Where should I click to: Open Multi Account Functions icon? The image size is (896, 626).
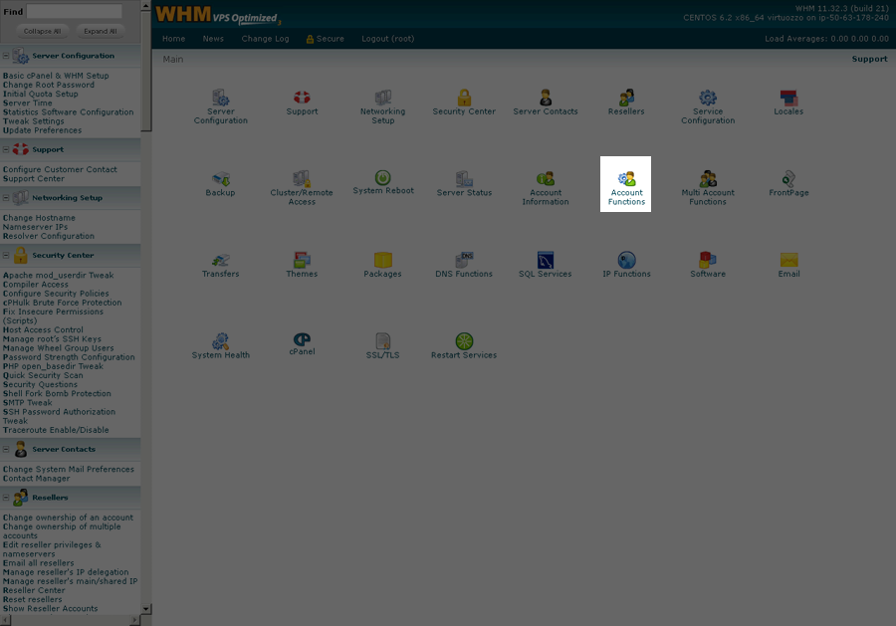point(708,179)
